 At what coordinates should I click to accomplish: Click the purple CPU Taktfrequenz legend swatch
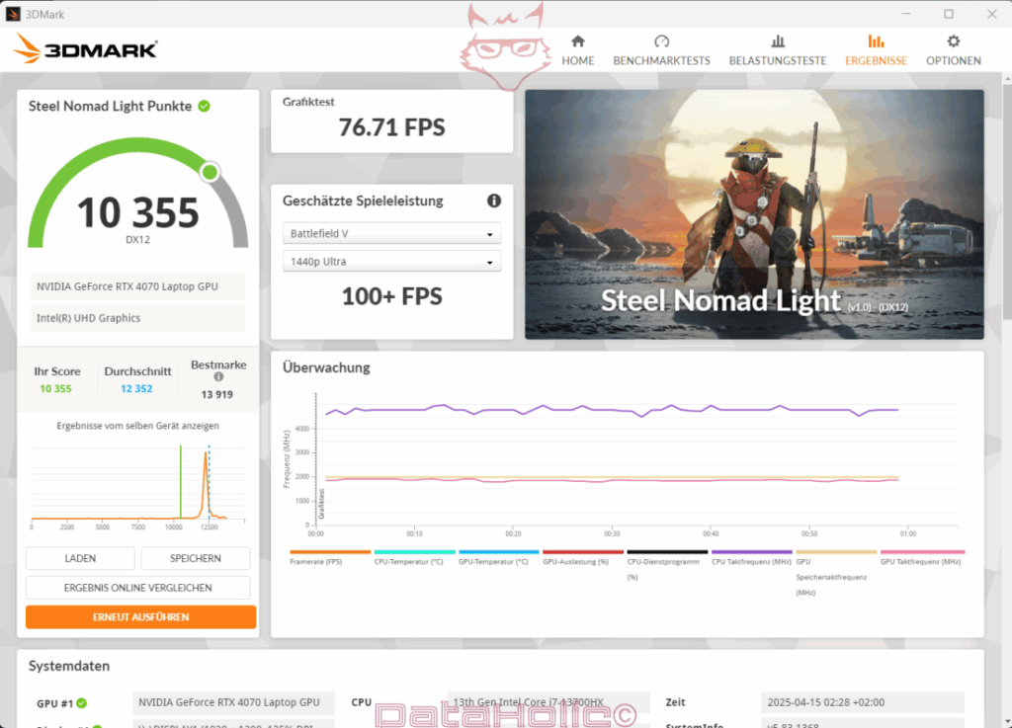(752, 552)
